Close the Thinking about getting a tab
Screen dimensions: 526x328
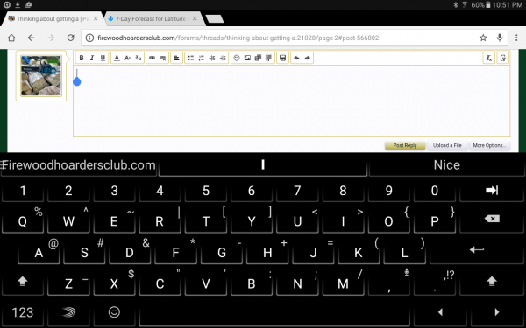tap(96, 18)
